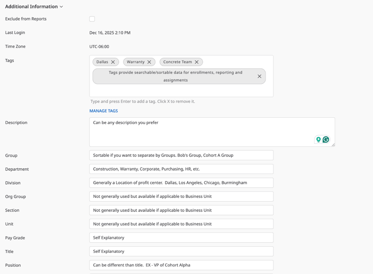Focus the Group input field
373x274 pixels.
click(x=181, y=156)
